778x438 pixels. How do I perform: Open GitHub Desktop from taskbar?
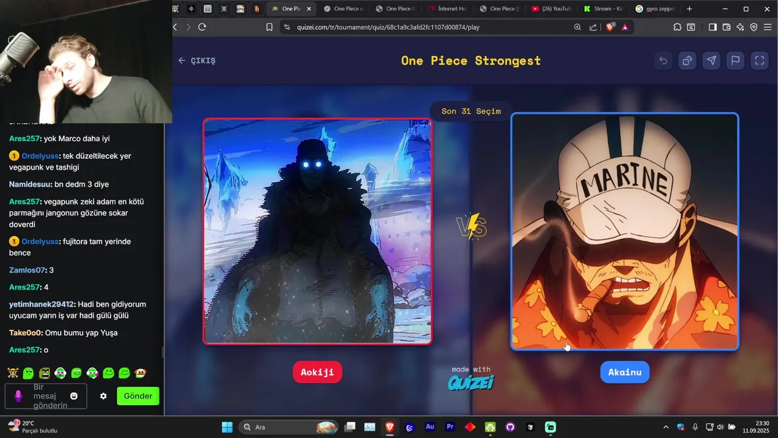(x=511, y=427)
